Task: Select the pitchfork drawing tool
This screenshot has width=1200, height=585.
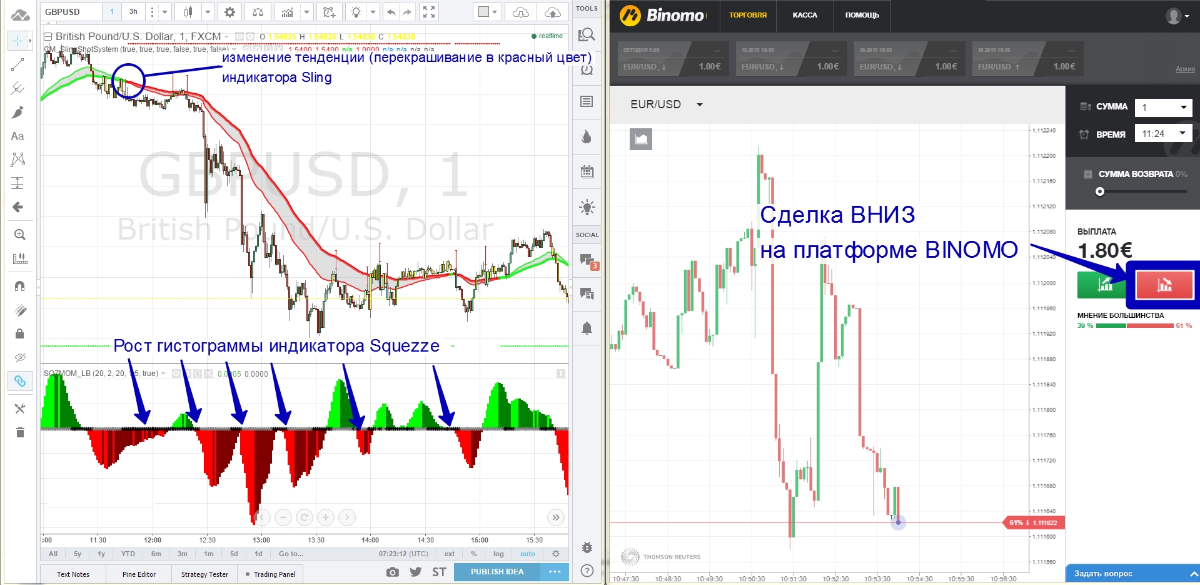Action: pyautogui.click(x=18, y=88)
